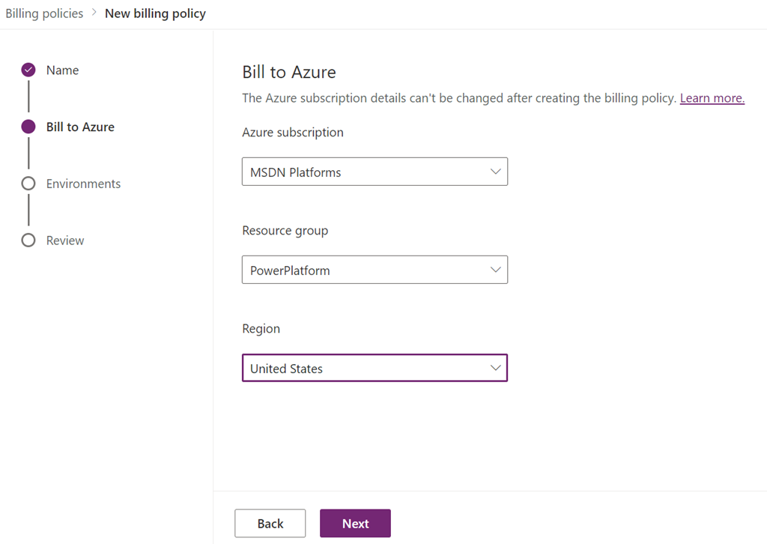Jump to the Environments step label
This screenshot has height=544, width=767.
click(x=83, y=184)
